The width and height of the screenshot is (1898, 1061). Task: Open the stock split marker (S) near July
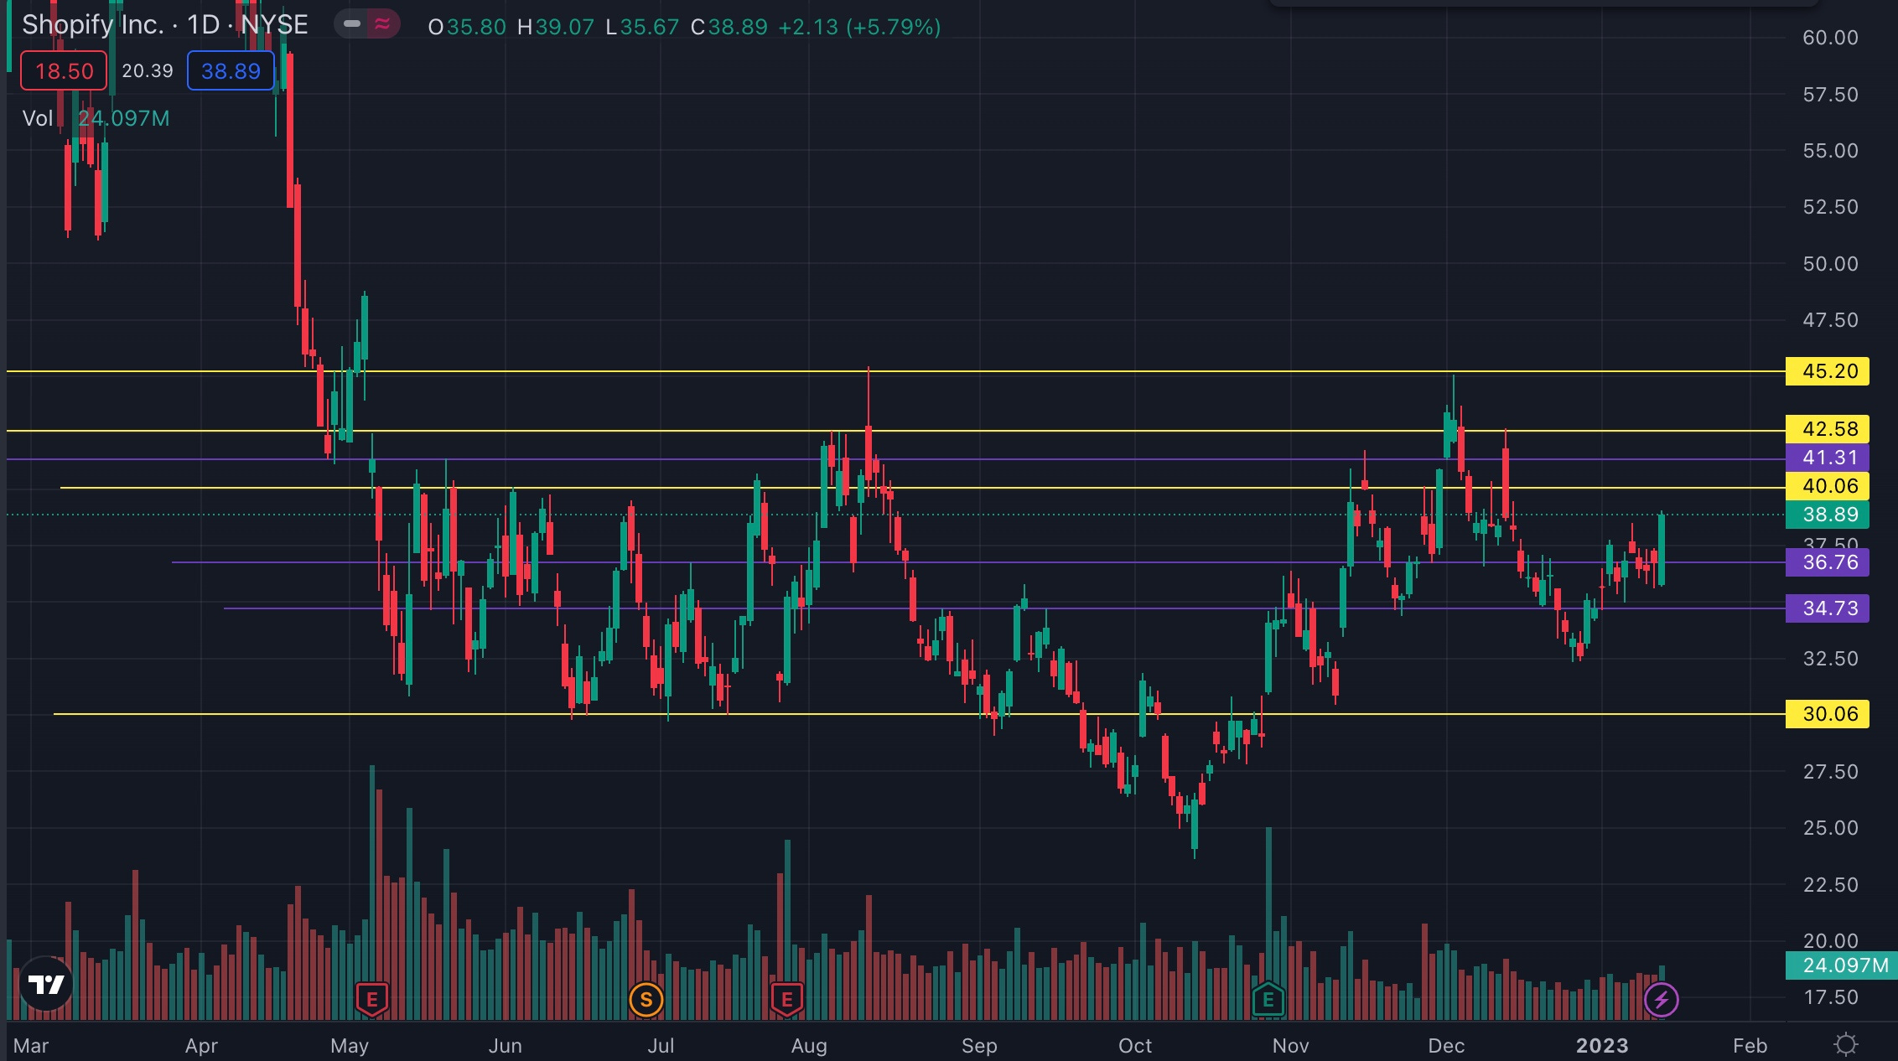(x=646, y=999)
